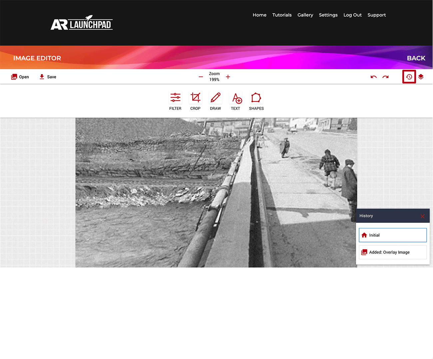The width and height of the screenshot is (433, 359).
Task: Click the BACK link
Action: pos(416,58)
